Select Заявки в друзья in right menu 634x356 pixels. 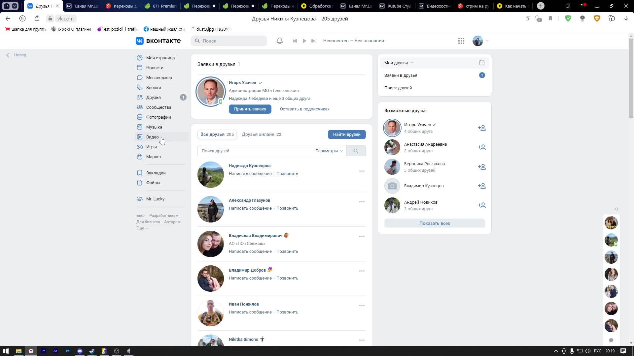[401, 75]
